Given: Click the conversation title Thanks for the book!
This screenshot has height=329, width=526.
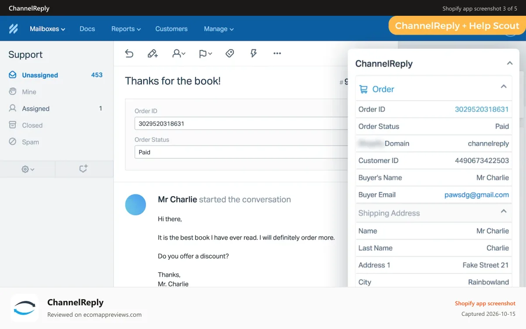Looking at the screenshot, I should click(173, 81).
